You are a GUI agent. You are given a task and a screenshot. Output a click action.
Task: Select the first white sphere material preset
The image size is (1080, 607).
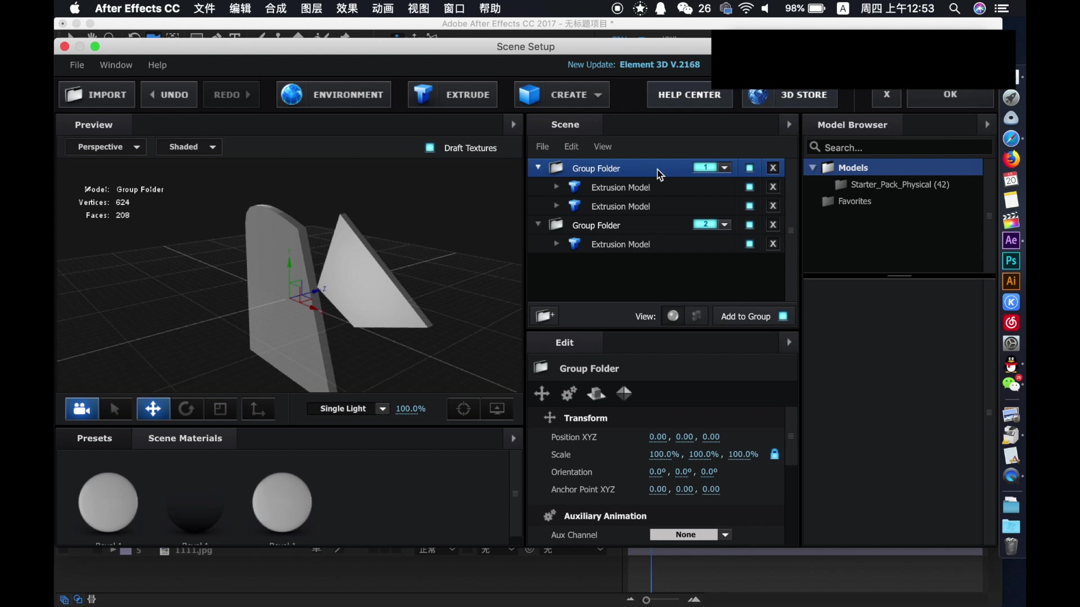pos(108,502)
